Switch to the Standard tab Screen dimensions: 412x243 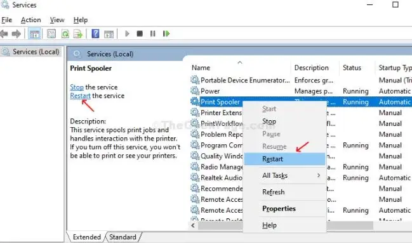point(123,237)
